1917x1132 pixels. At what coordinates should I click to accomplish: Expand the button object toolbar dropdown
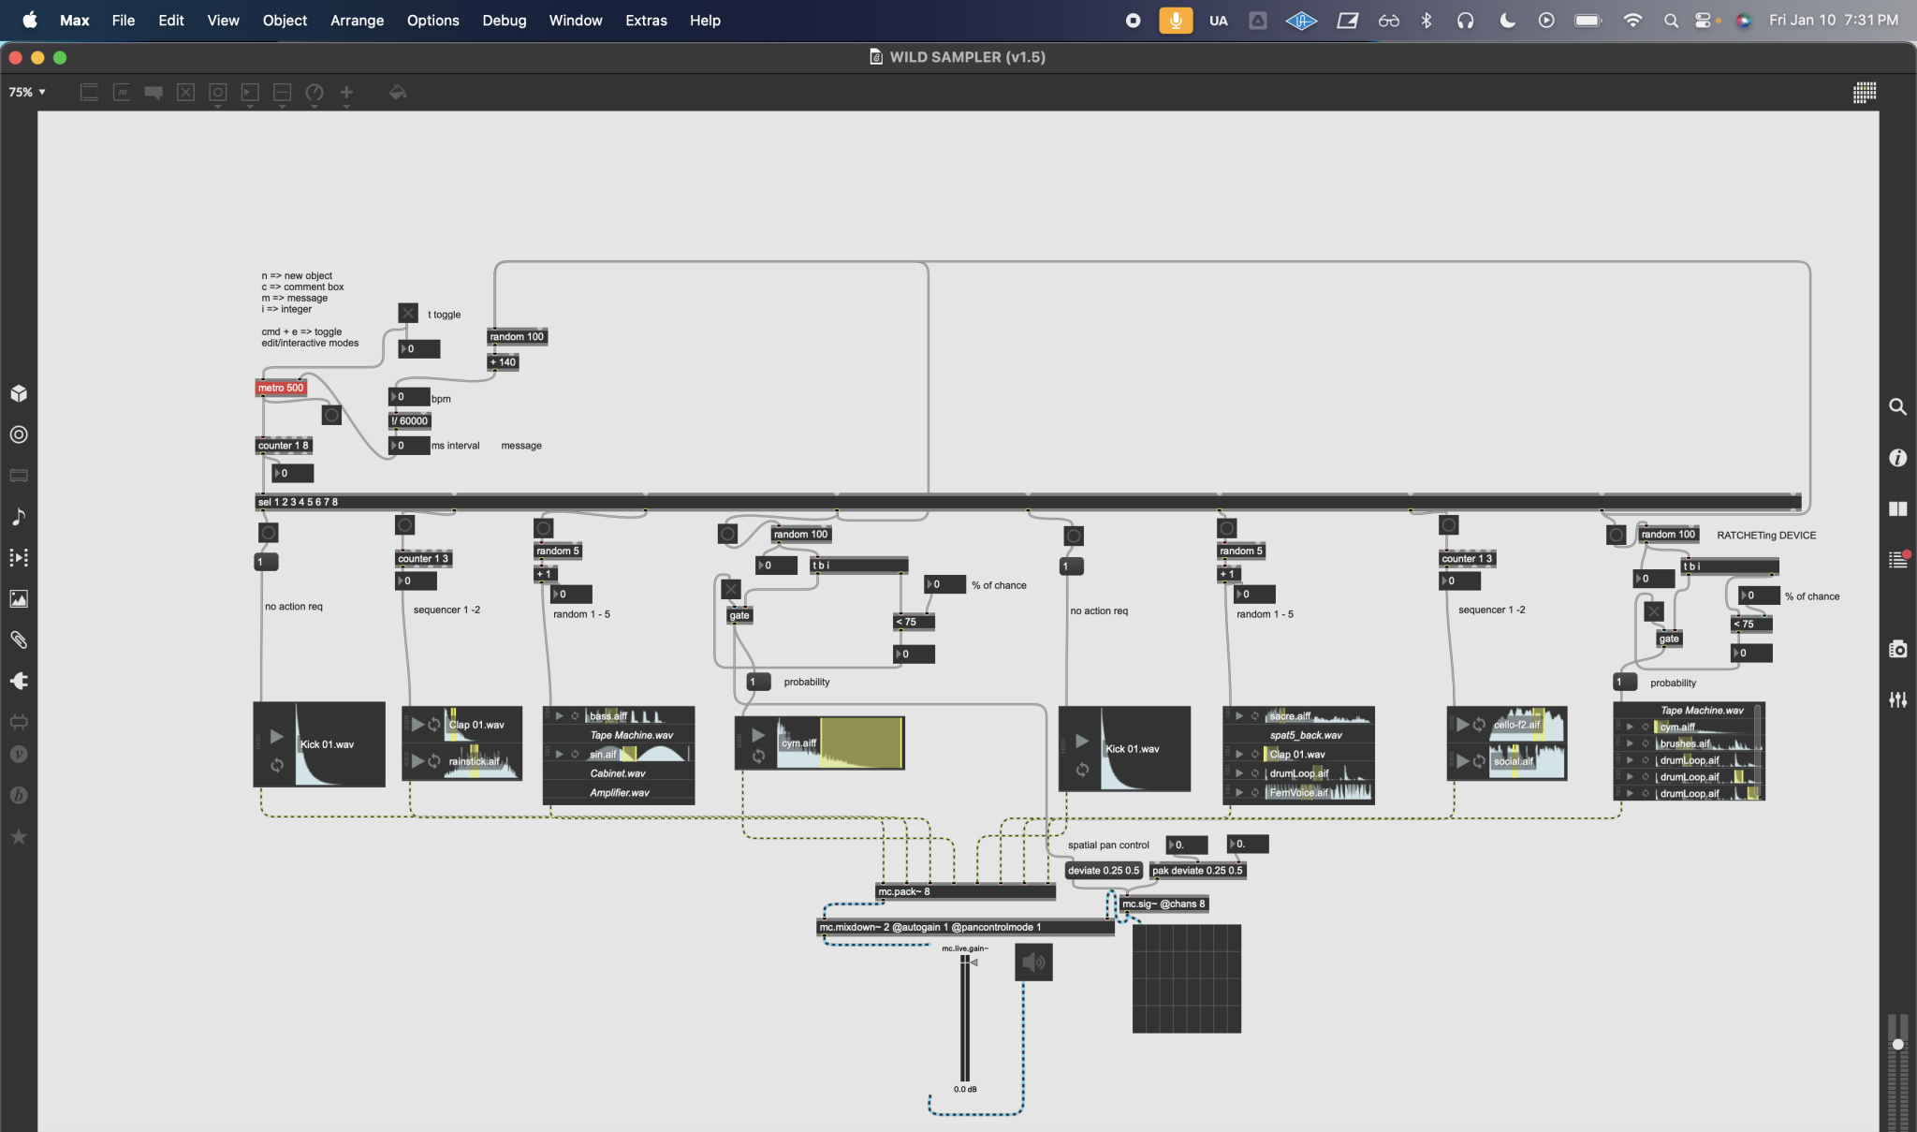(x=218, y=106)
